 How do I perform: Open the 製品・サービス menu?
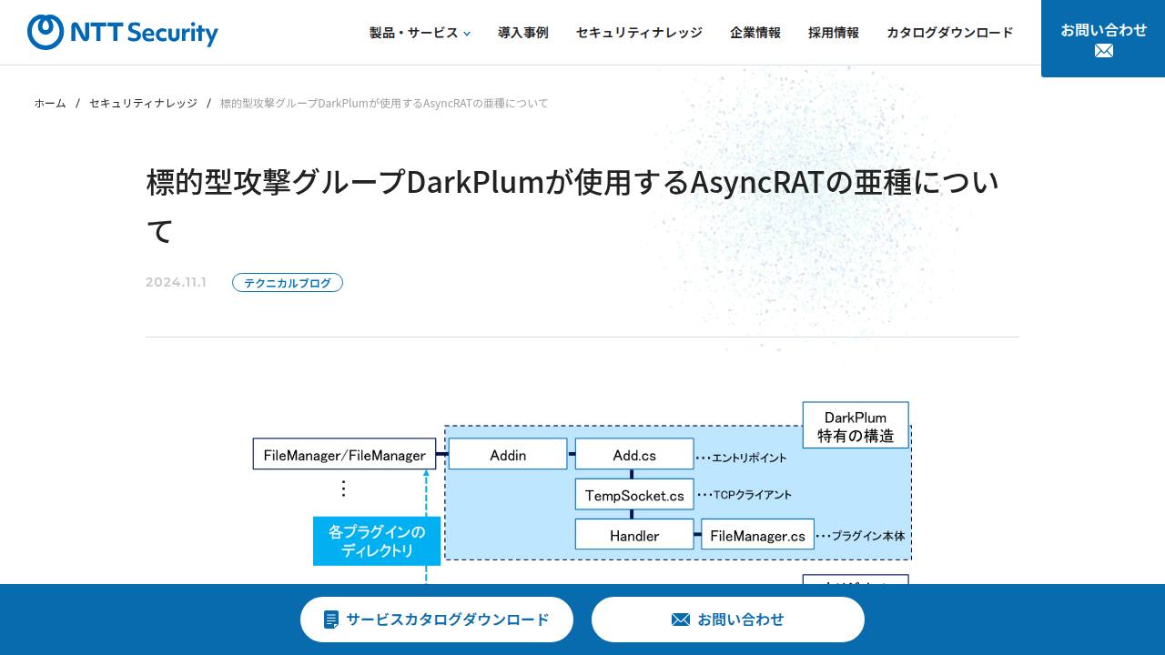click(x=420, y=33)
